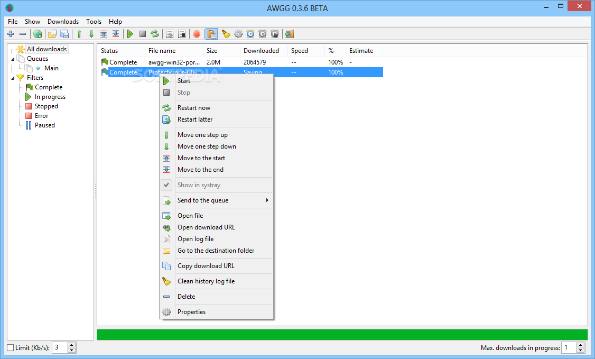Screen dimensions: 595x359
Task: Collapse the Queues tree node
Action: (x=13, y=59)
